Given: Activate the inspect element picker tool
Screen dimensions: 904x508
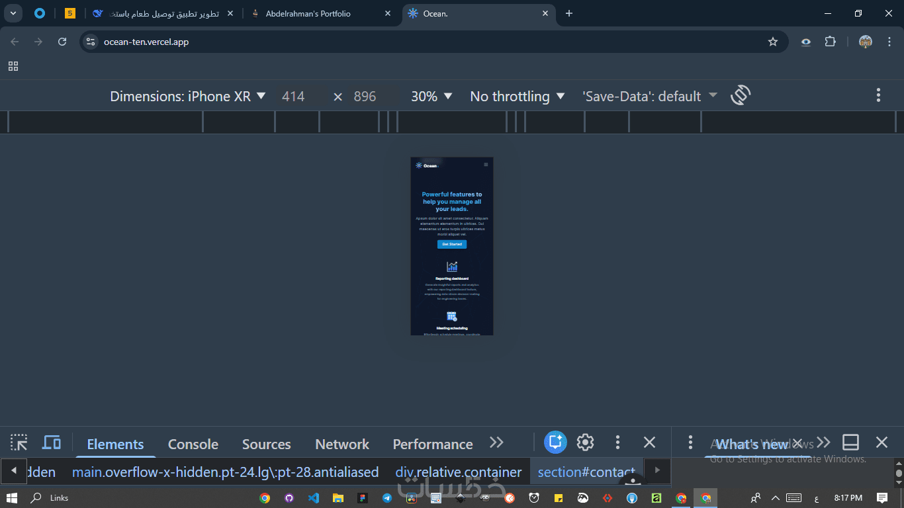Looking at the screenshot, I should point(19,443).
